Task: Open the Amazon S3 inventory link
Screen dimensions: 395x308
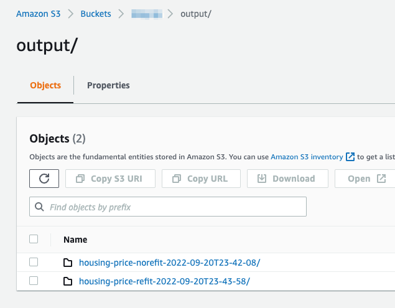Action: 307,157
